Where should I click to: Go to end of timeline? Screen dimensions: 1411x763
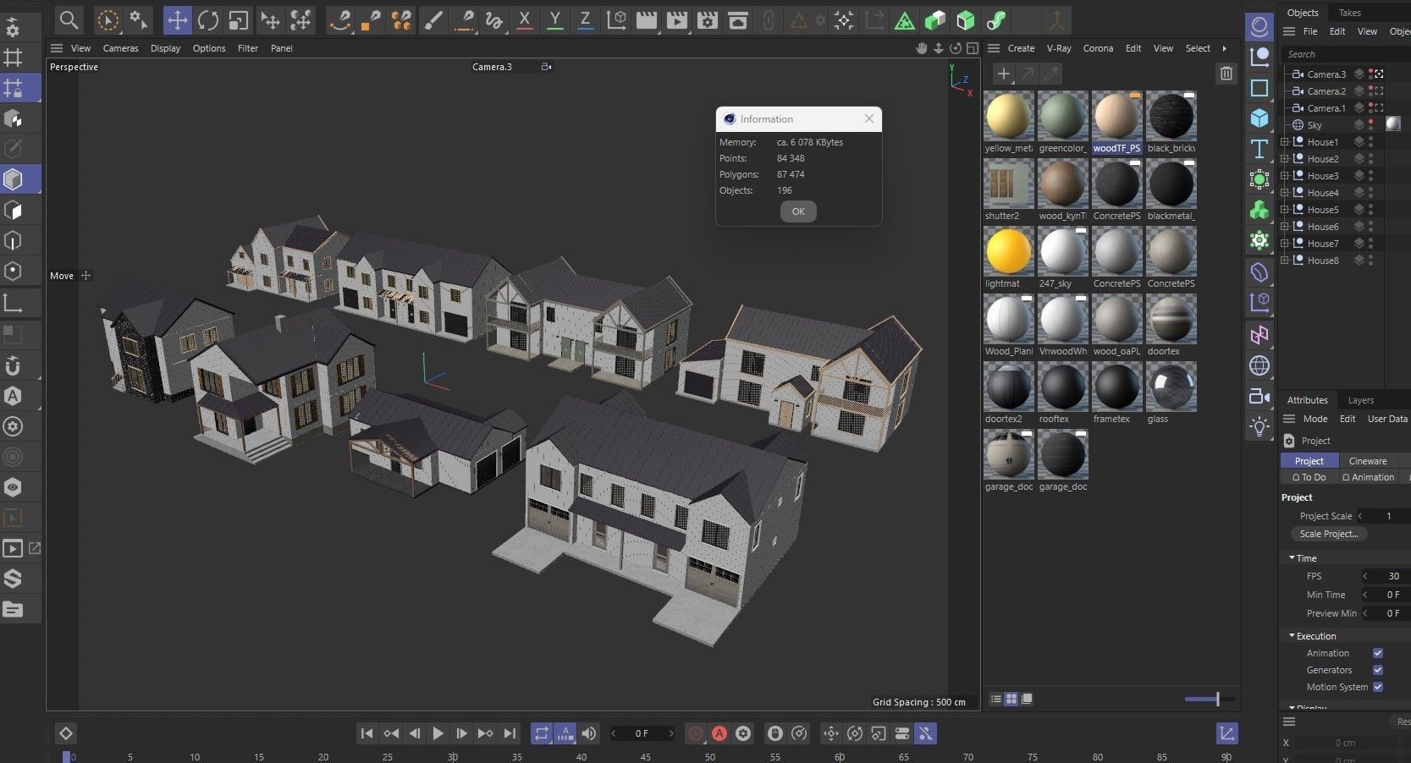coord(510,733)
